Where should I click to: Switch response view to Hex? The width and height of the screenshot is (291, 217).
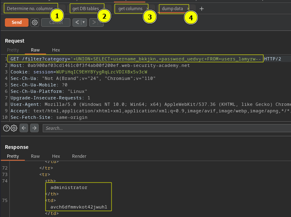[56, 156]
